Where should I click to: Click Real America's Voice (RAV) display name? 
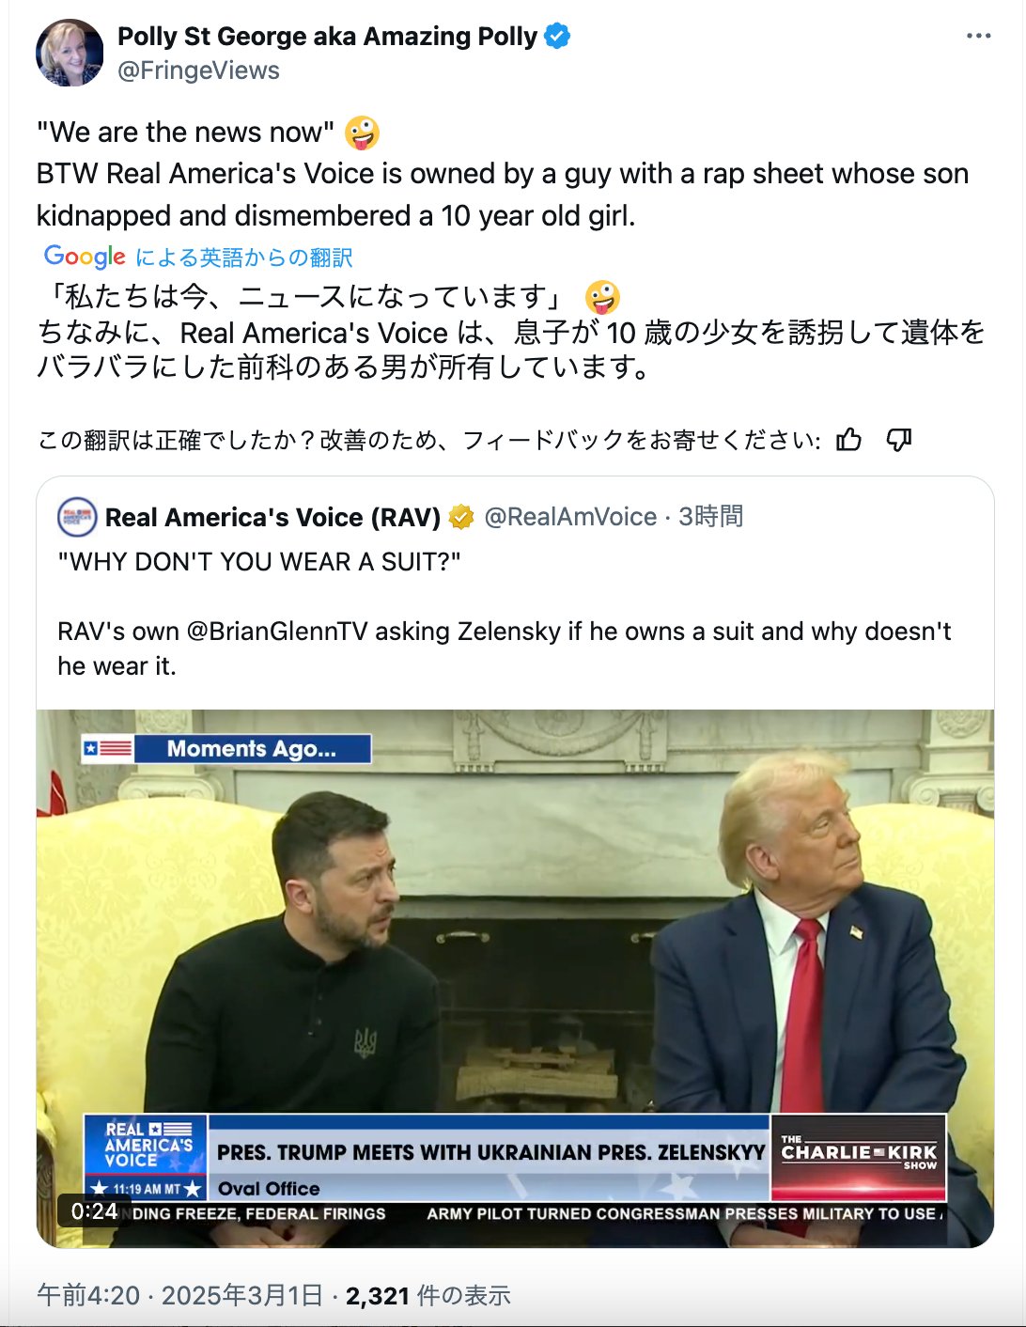tap(272, 517)
